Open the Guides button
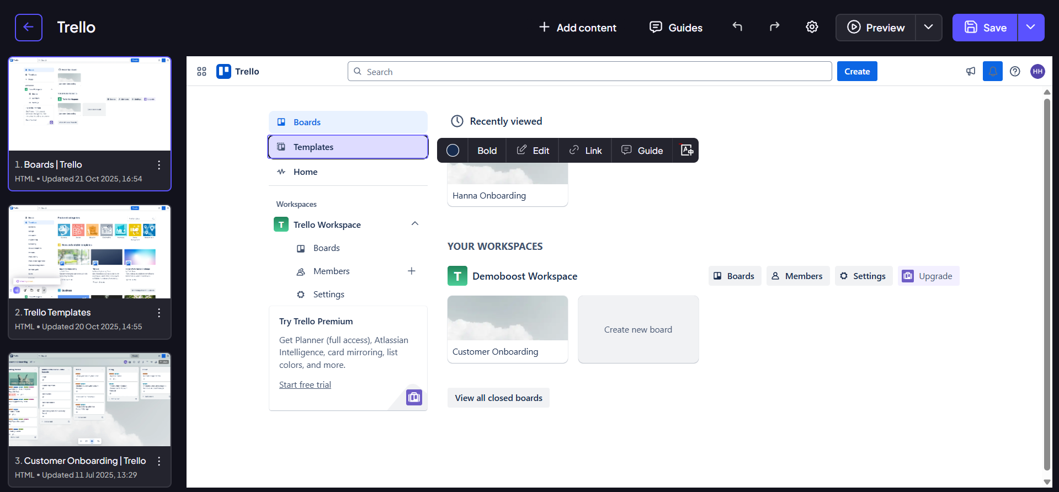 click(676, 28)
